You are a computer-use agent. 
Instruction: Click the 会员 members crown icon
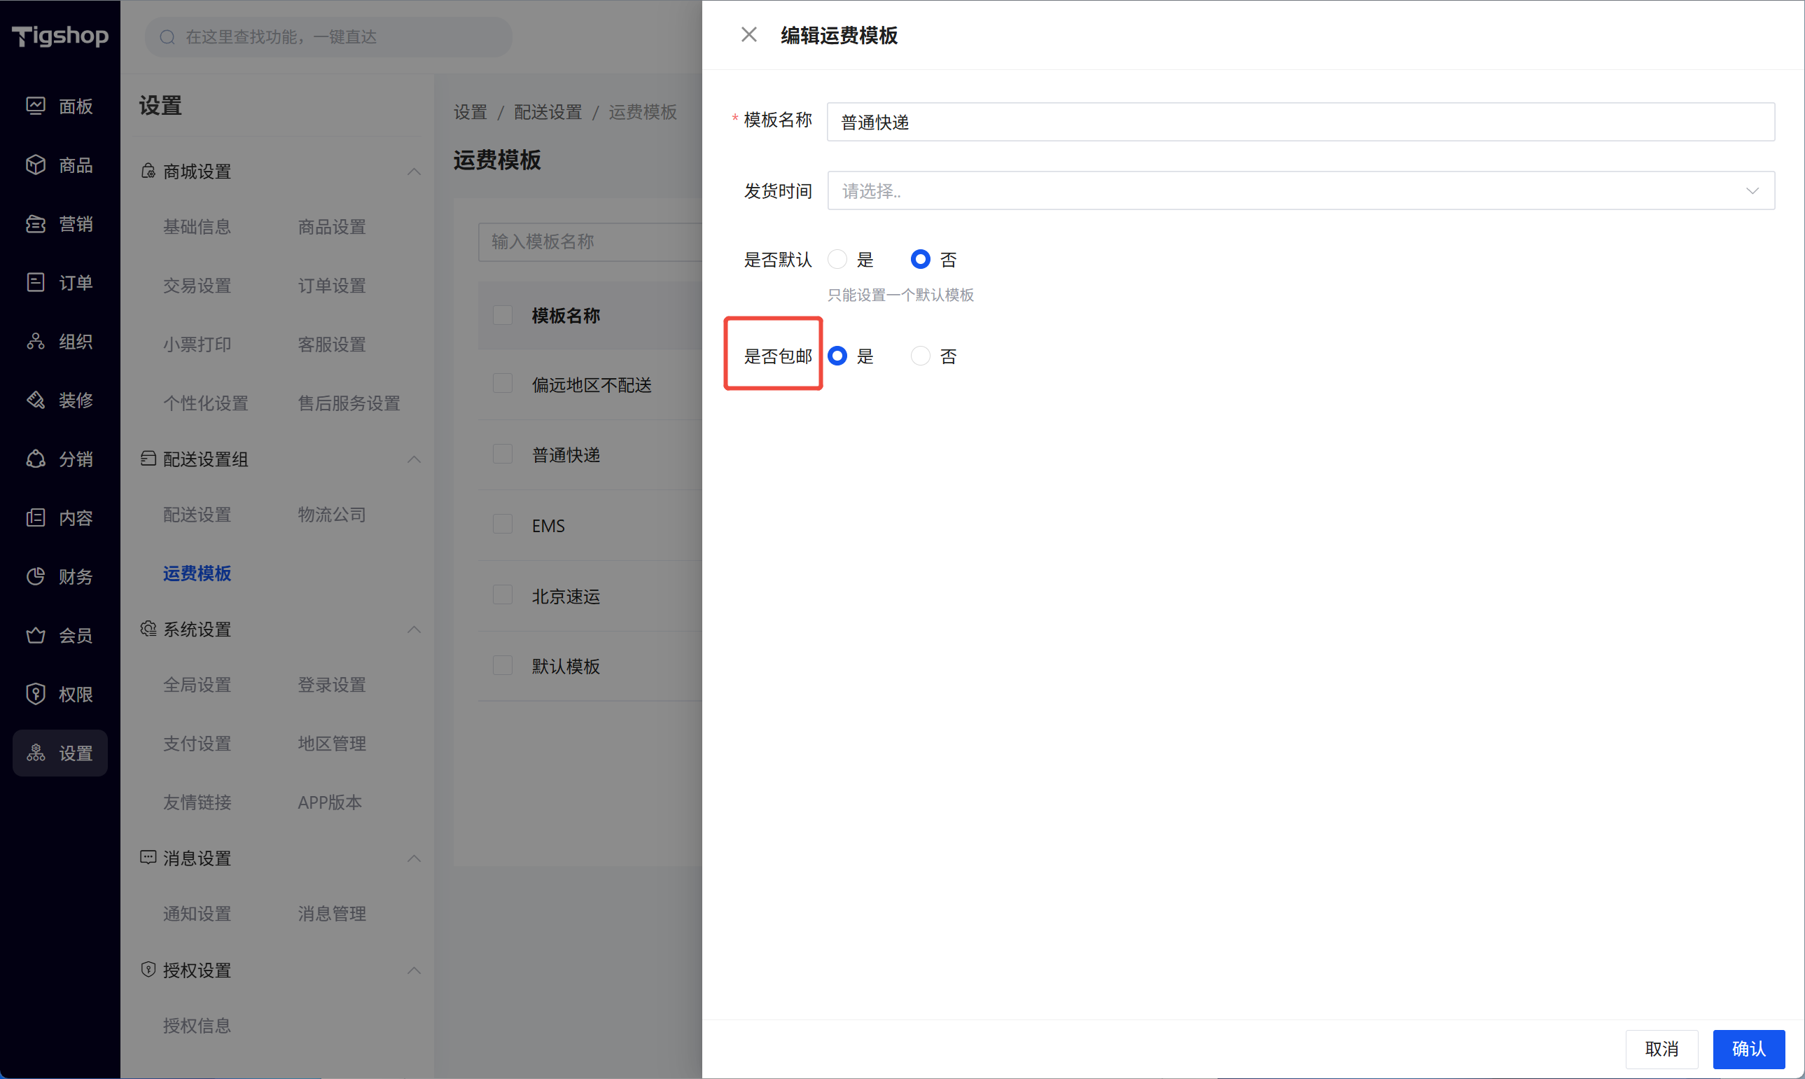tap(36, 636)
